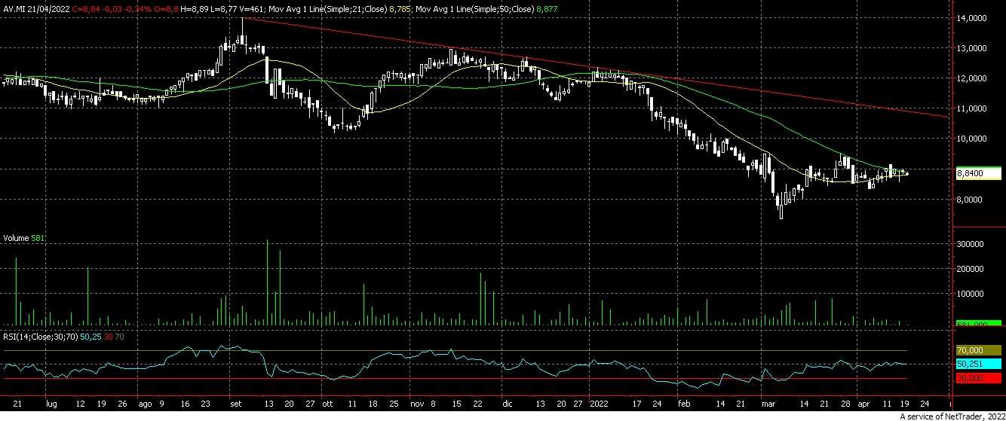Click the 11,0000 price axis label
Screen dimensions: 1006x421
click(x=971, y=108)
